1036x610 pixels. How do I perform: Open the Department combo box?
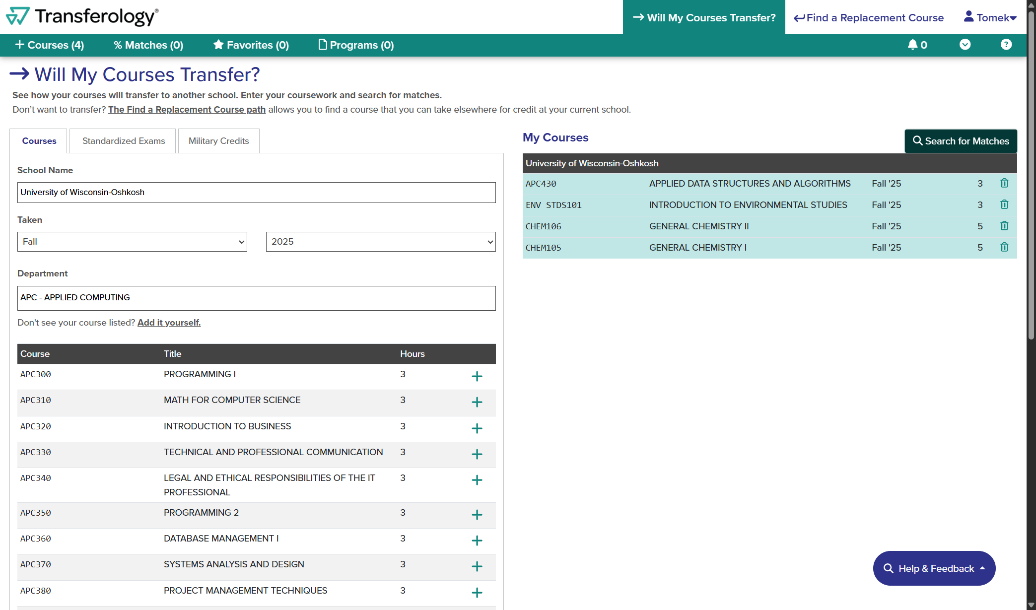[257, 298]
